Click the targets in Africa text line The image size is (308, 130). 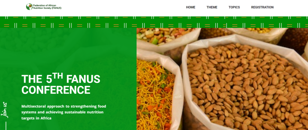(x=36, y=118)
